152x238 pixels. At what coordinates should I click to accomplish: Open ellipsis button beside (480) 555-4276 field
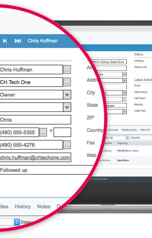coord(67,145)
